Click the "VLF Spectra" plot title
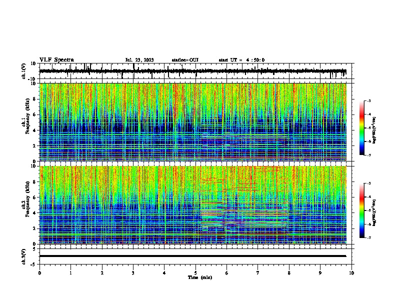This screenshot has width=396, height=306. (x=56, y=60)
